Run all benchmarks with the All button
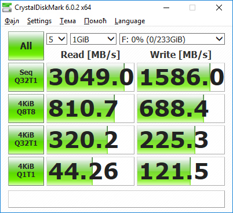Image resolution: width=233 pixels, height=213 pixels. (26, 46)
